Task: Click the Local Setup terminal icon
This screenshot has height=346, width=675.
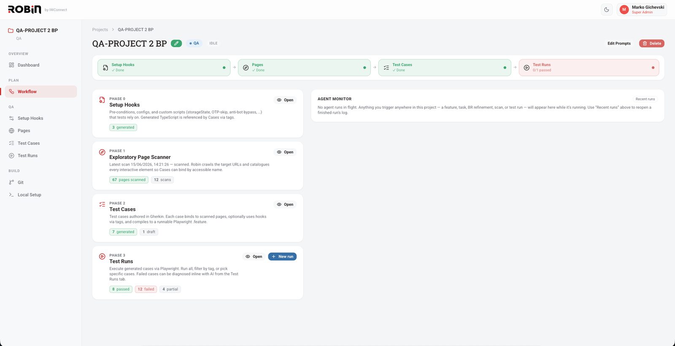Action: tap(11, 195)
